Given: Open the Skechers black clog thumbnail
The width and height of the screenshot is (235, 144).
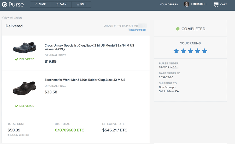Looking at the screenshot, I should coord(25,88).
